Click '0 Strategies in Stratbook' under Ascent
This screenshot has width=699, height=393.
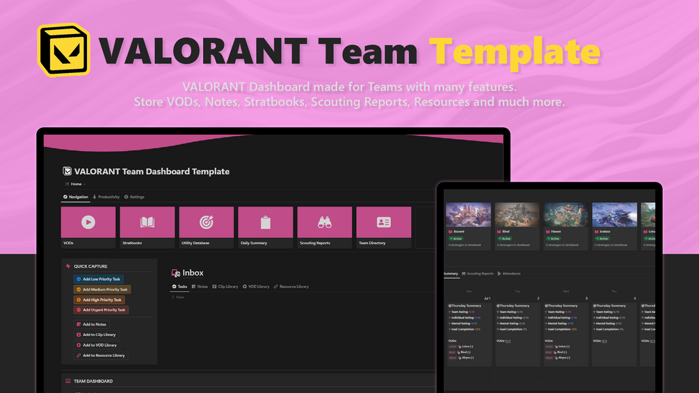coord(465,245)
